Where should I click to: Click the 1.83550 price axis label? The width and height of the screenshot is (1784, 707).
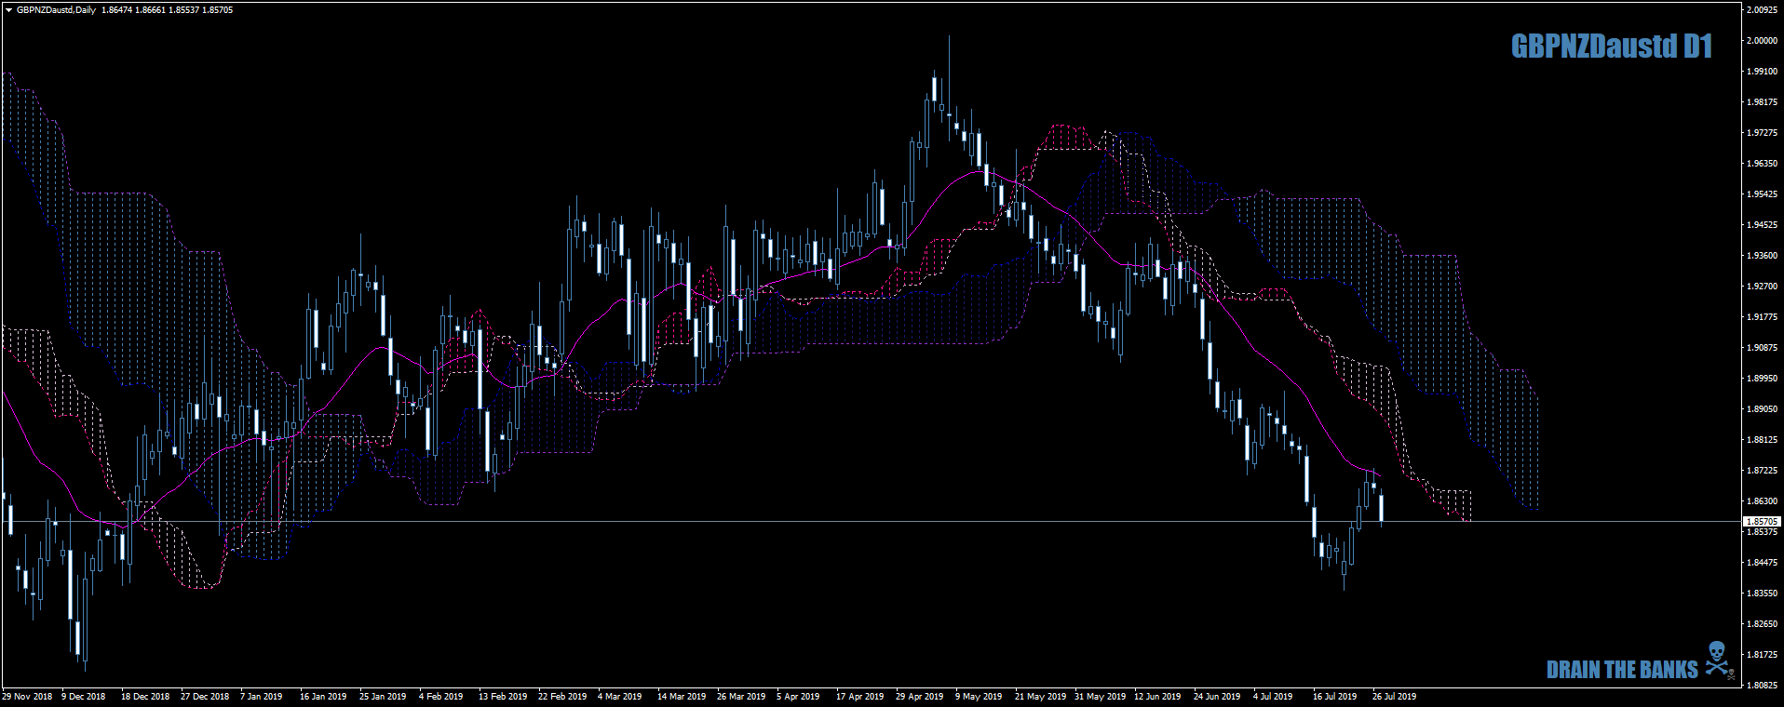[1762, 594]
